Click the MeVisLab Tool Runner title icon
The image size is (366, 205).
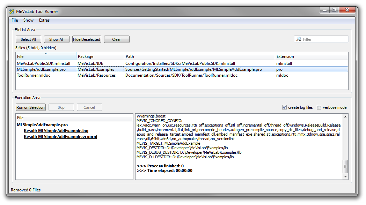11,12
